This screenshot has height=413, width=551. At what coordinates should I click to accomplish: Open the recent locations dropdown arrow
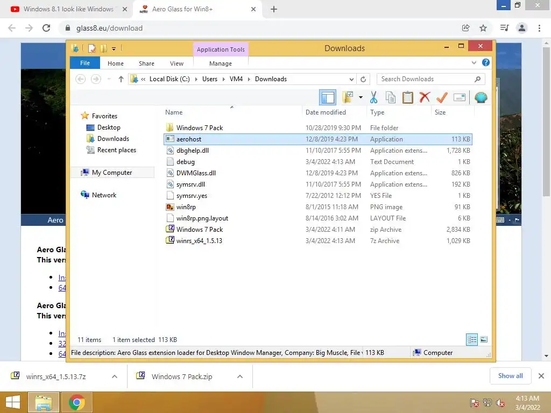(109, 79)
